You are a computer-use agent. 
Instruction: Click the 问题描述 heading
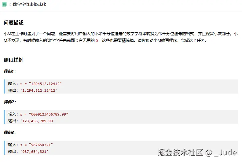pos(13,23)
